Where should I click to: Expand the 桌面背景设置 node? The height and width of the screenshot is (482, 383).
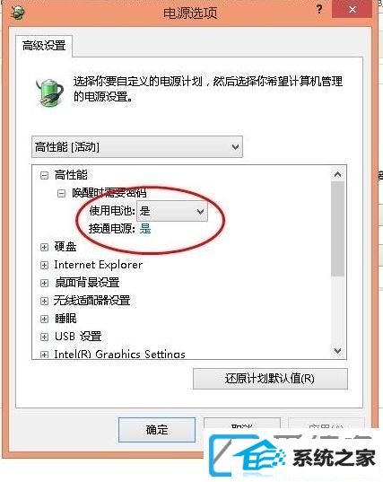tap(44, 283)
